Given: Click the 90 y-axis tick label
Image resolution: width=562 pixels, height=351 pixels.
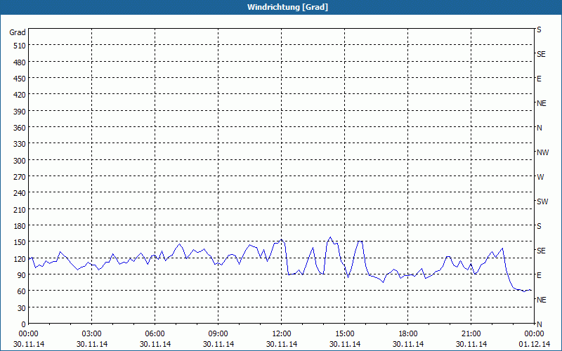Looking at the screenshot, I should point(22,275).
